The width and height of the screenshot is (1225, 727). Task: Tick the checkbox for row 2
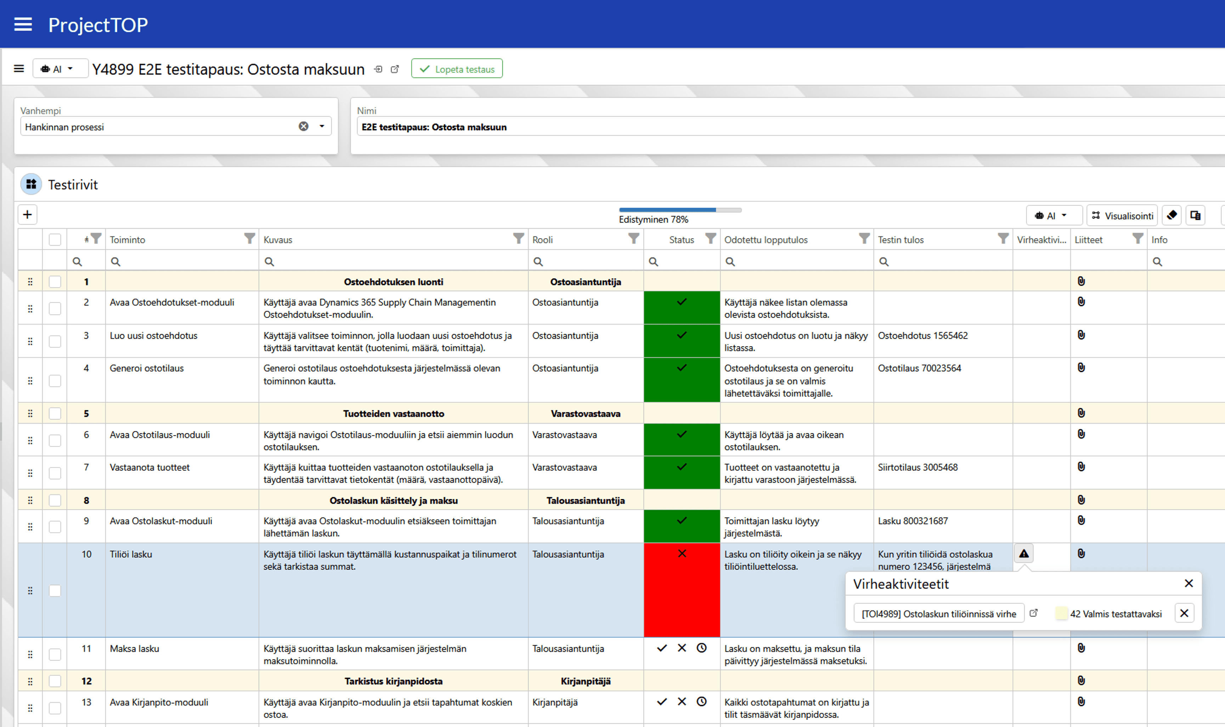(x=55, y=309)
